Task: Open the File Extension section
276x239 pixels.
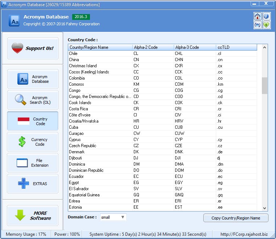Action: point(33,163)
